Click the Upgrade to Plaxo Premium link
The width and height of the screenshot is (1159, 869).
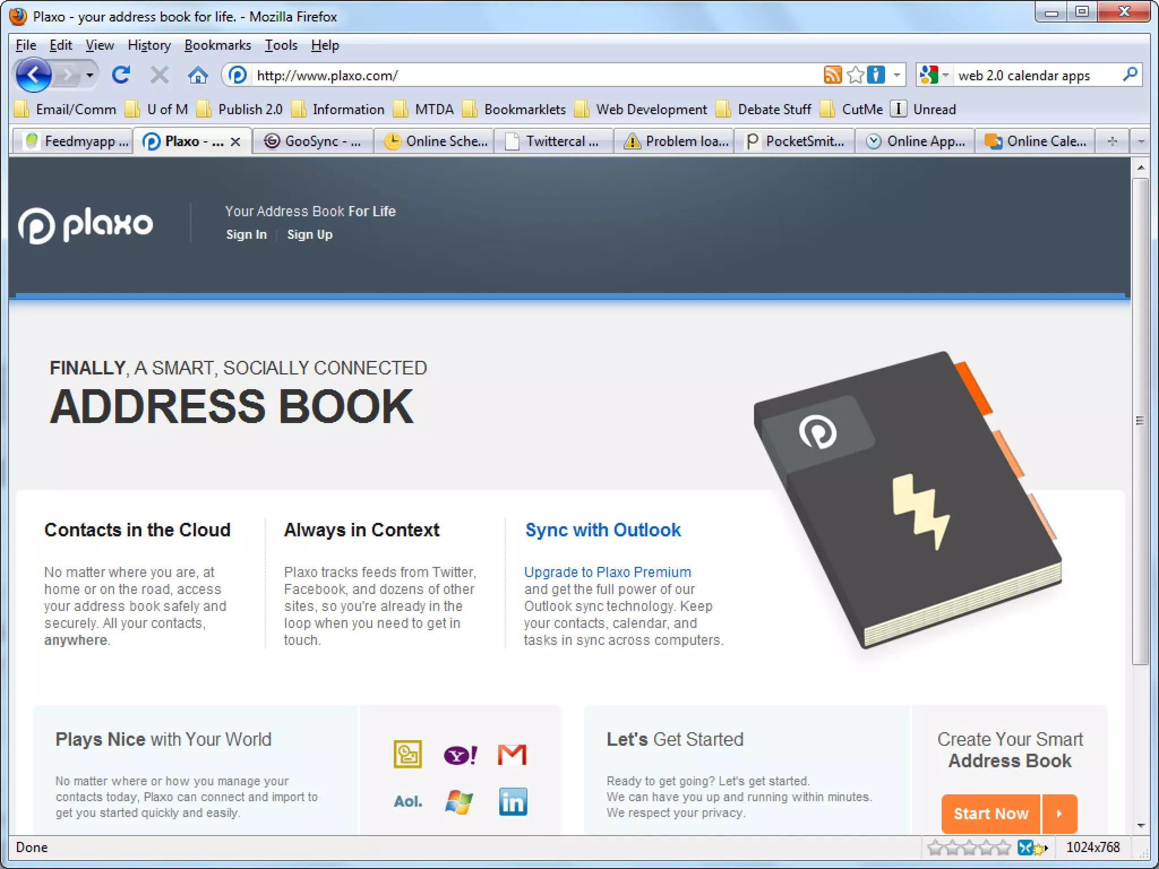coord(607,572)
